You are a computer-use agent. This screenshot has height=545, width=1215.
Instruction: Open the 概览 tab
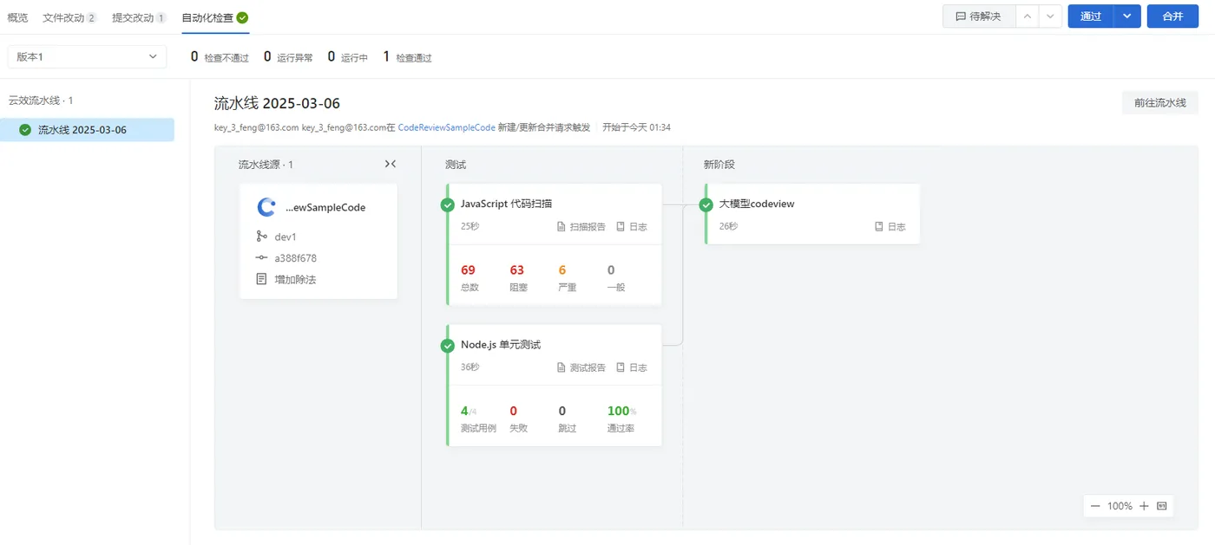click(17, 17)
